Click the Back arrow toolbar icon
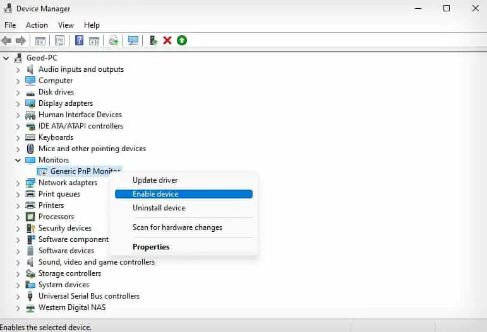The width and height of the screenshot is (487, 332). tap(6, 40)
